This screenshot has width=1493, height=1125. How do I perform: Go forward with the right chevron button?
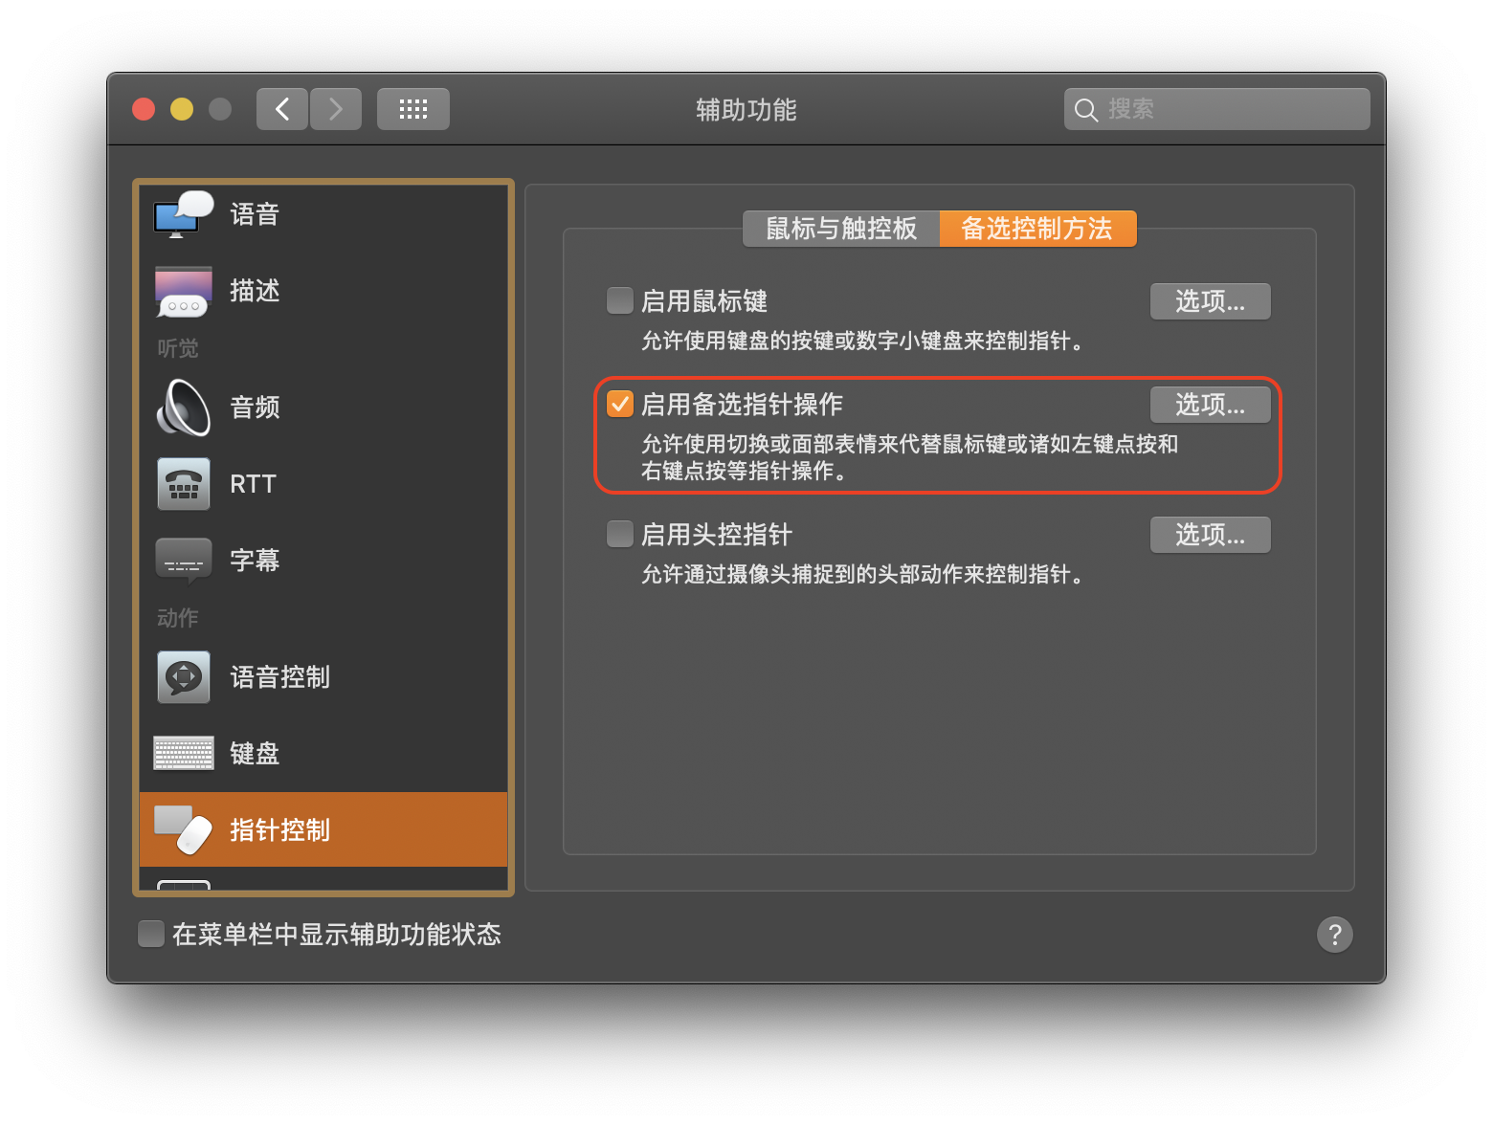point(336,109)
